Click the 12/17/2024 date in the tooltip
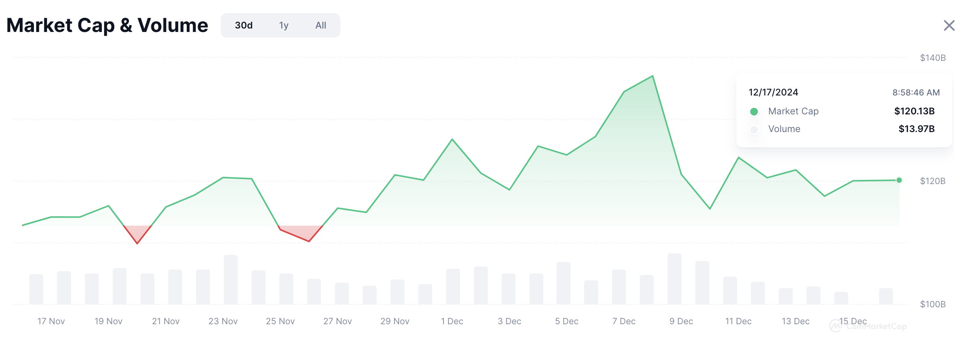974x340 pixels. click(x=773, y=92)
